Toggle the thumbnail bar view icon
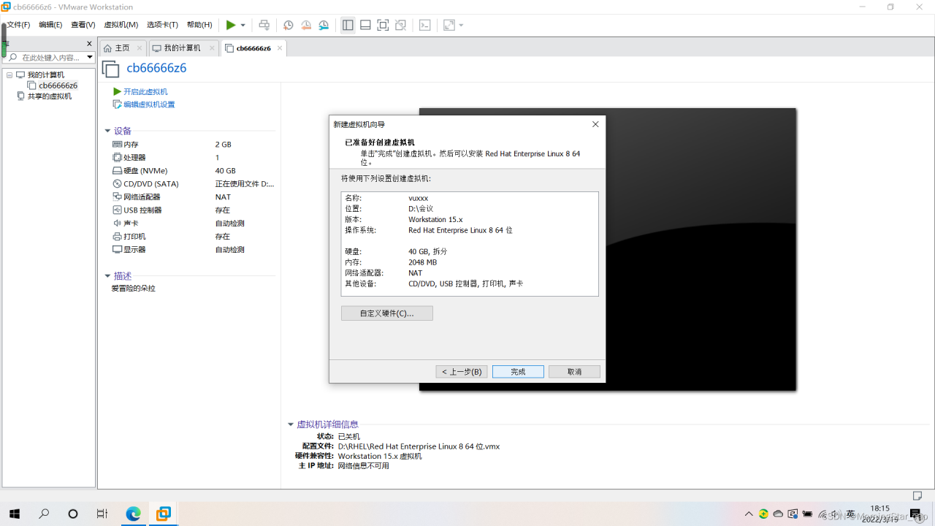This screenshot has width=935, height=526. click(365, 25)
